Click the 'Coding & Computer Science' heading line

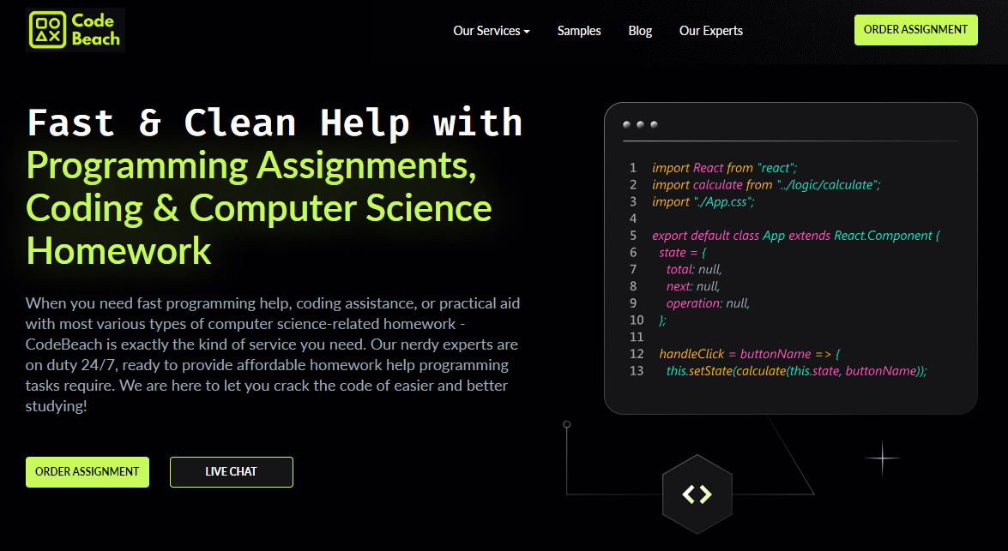[259, 208]
